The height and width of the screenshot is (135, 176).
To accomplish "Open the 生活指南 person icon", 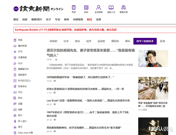I will 98,7.
